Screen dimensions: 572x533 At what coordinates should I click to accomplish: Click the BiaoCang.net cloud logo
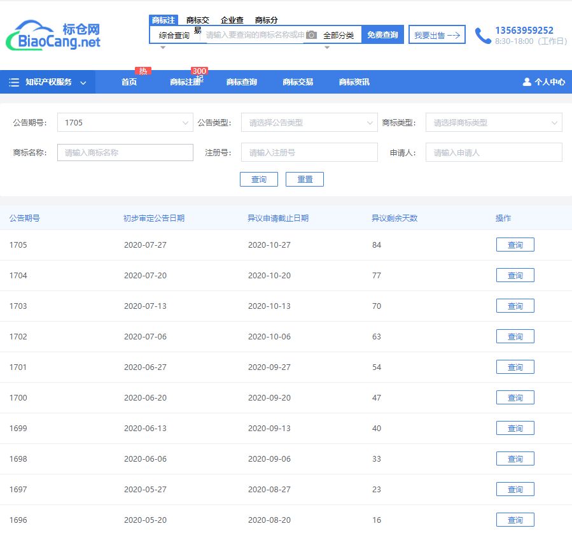coord(53,36)
